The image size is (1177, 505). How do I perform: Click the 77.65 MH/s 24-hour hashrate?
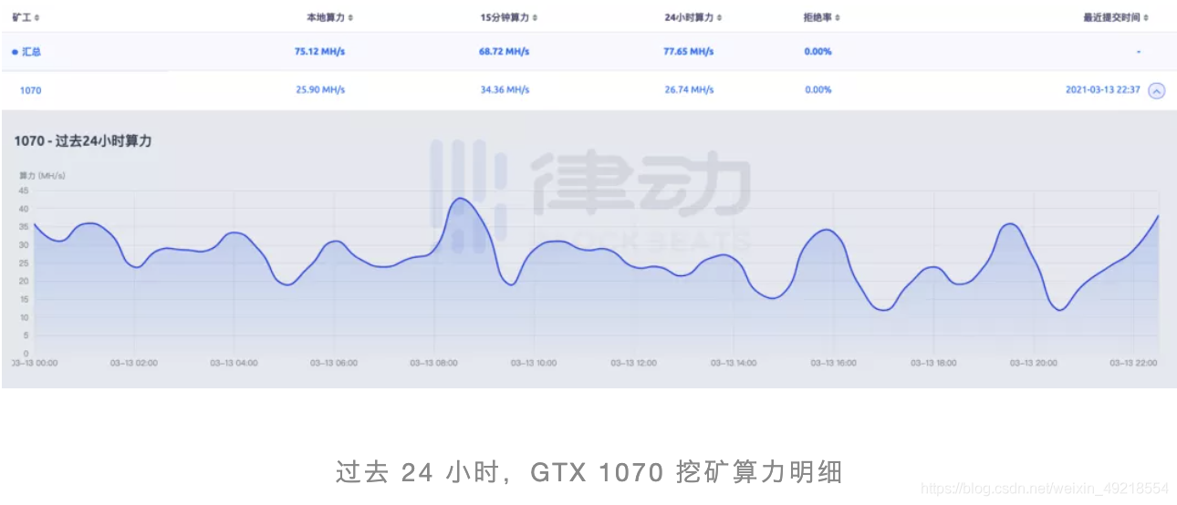point(689,52)
